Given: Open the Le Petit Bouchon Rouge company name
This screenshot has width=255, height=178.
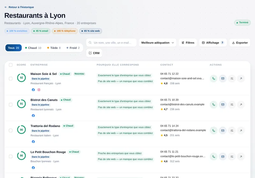Looking at the screenshot, I should [x=48, y=152].
